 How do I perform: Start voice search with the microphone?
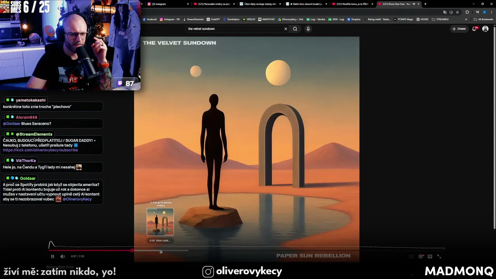(308, 29)
